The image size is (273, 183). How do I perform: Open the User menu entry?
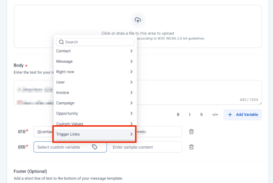pyautogui.click(x=95, y=82)
